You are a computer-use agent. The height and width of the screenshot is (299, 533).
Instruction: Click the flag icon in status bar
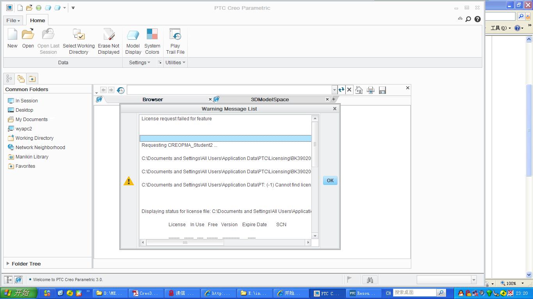pos(349,279)
